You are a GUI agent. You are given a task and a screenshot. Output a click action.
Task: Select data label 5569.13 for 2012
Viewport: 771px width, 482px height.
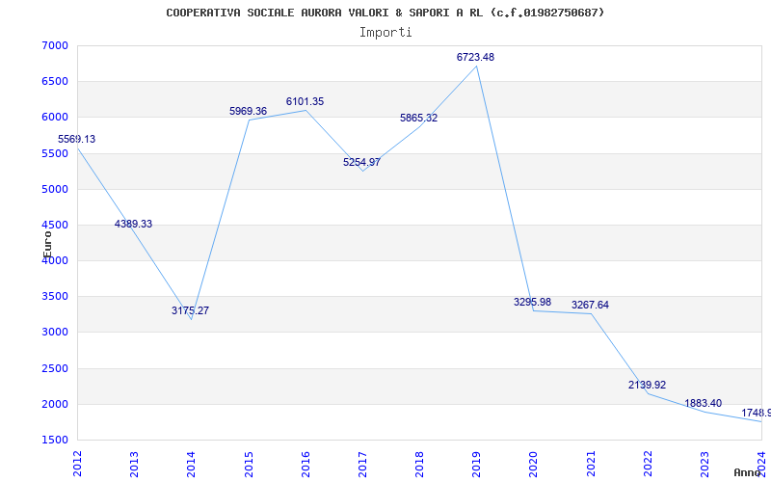77,139
